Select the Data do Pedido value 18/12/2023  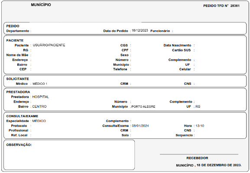pyautogui.click(x=140, y=30)
